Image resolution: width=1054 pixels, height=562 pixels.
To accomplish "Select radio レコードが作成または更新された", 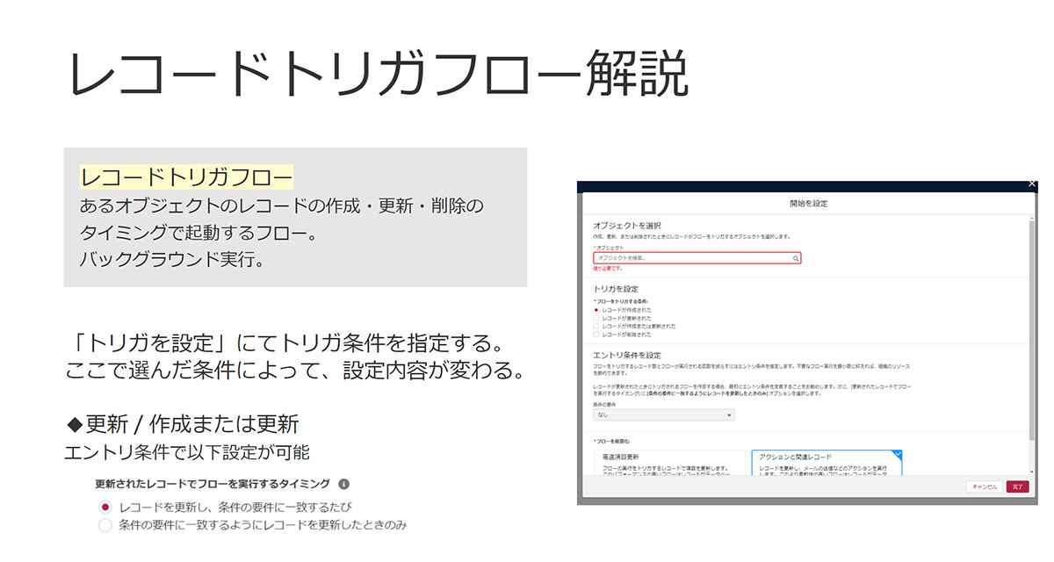I will [596, 326].
